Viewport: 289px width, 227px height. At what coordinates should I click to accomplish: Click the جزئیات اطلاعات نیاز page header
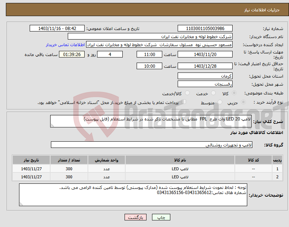(262, 10)
